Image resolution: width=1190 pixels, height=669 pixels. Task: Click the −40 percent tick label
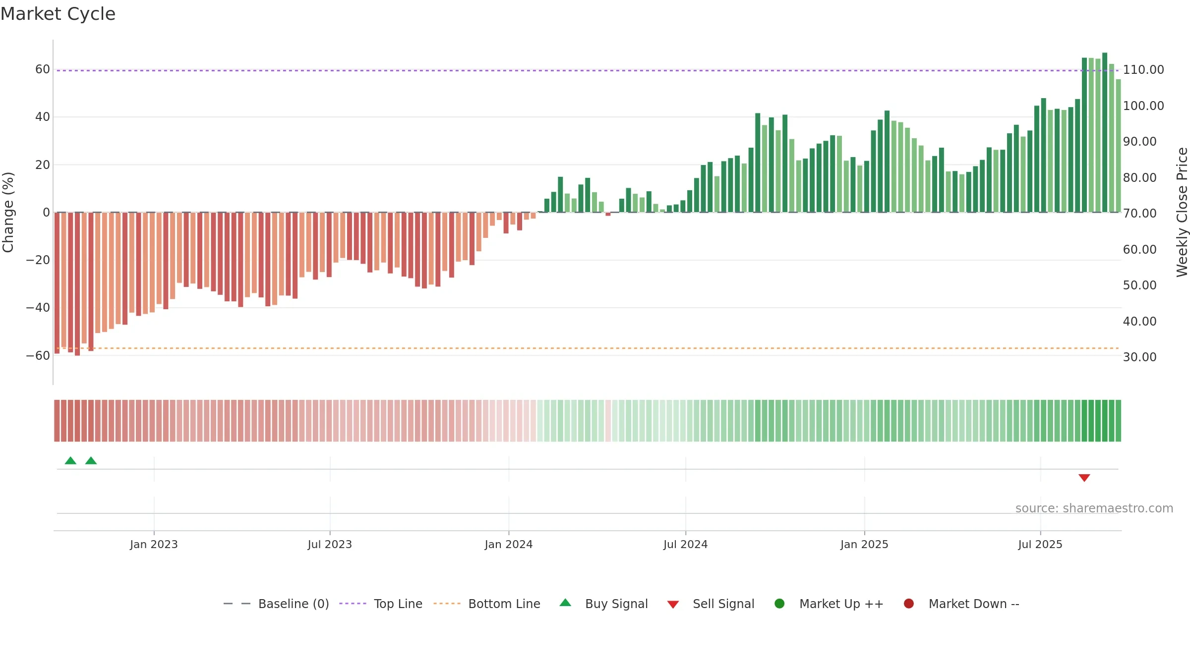pyautogui.click(x=38, y=308)
